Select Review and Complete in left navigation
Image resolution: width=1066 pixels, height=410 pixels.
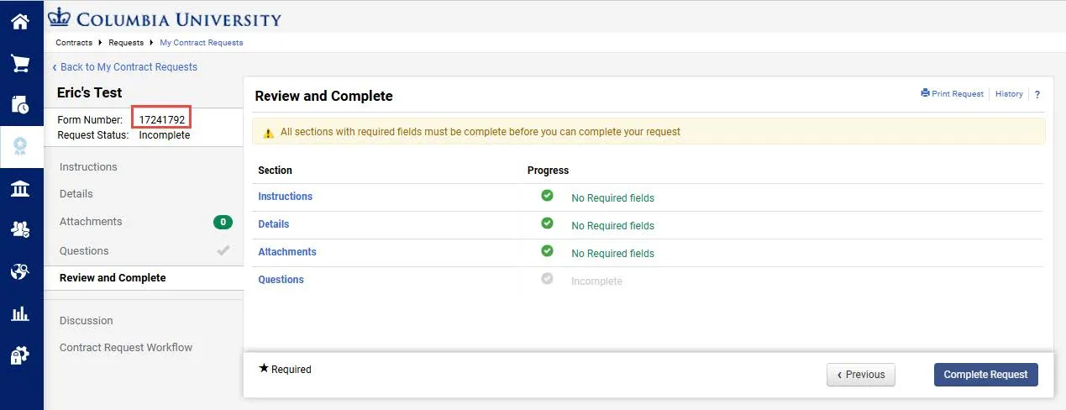[113, 277]
